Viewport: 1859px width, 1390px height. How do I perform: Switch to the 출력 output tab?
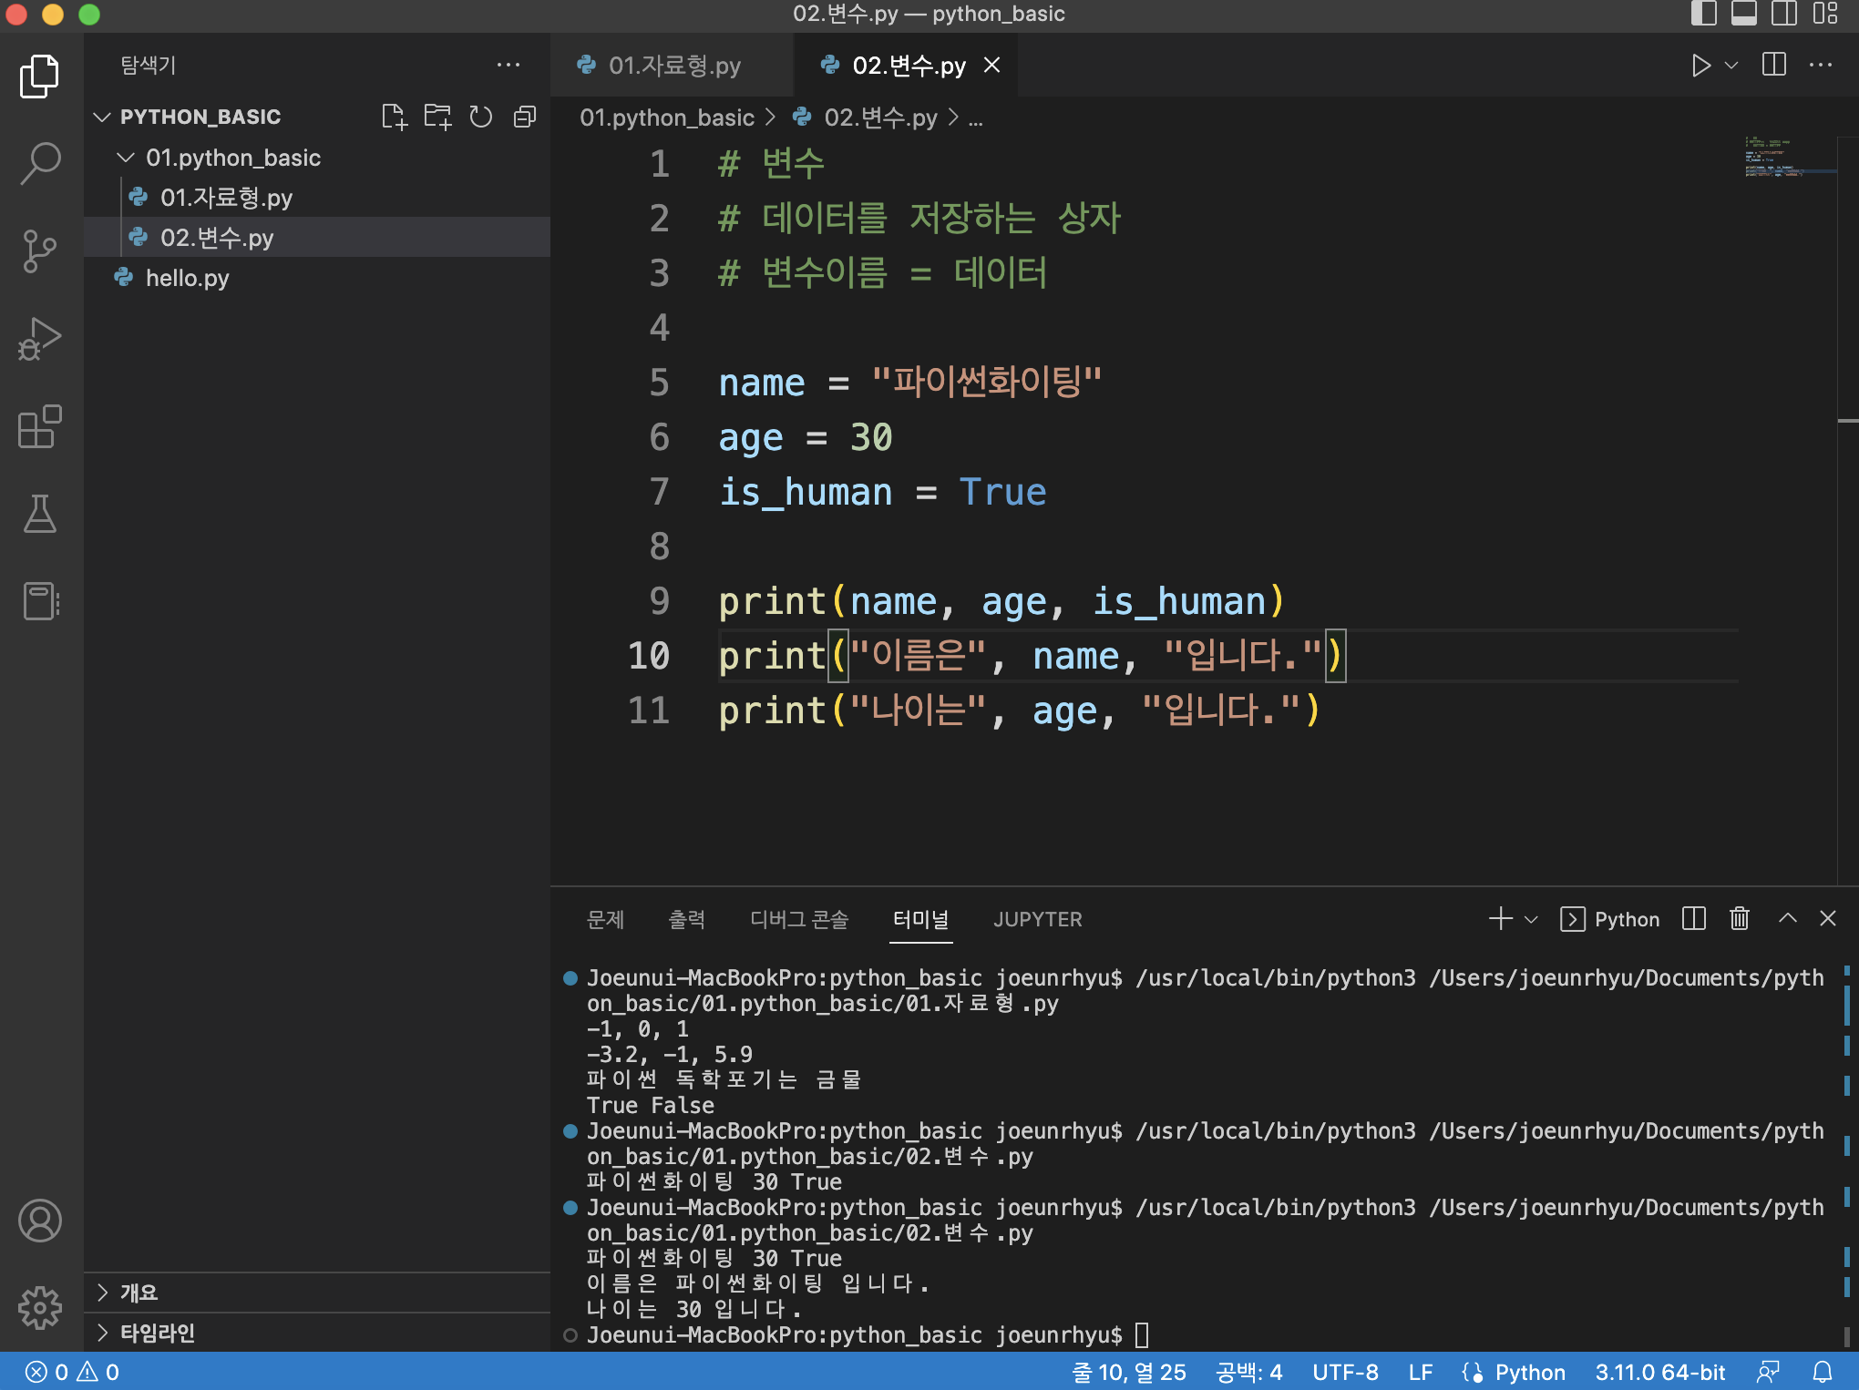687,919
